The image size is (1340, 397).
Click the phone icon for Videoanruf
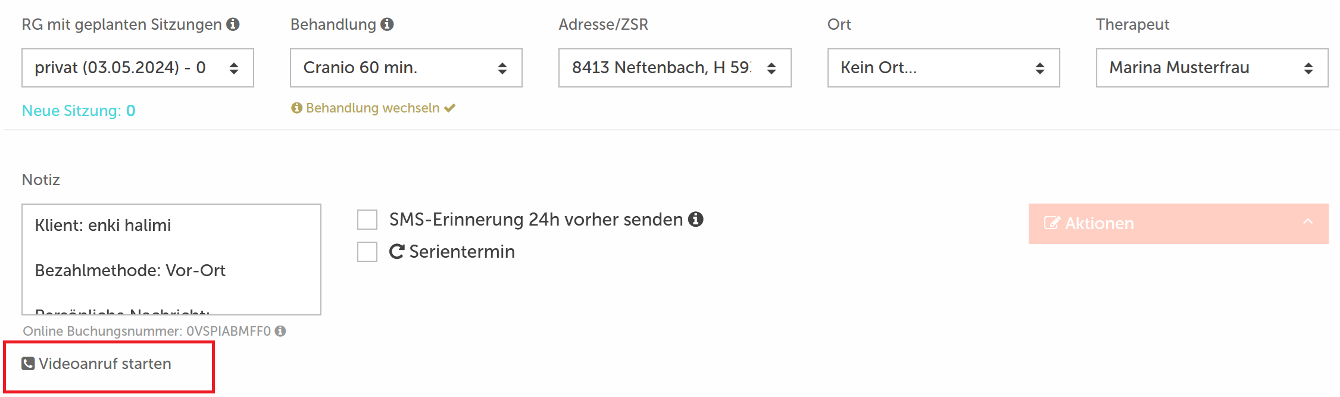(x=28, y=364)
